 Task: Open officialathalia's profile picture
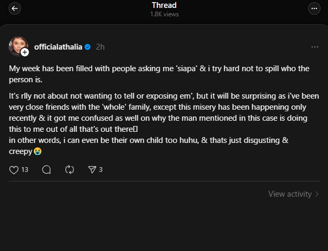click(18, 46)
